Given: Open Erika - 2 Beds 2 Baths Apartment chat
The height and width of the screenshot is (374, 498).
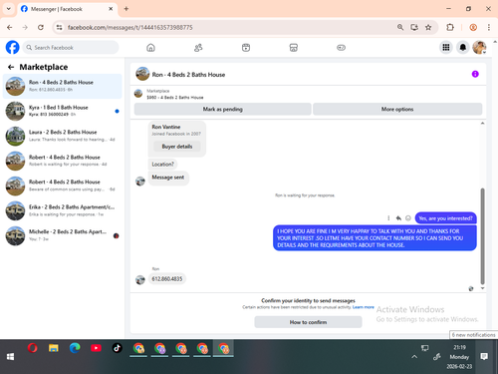Looking at the screenshot, I should tap(63, 210).
